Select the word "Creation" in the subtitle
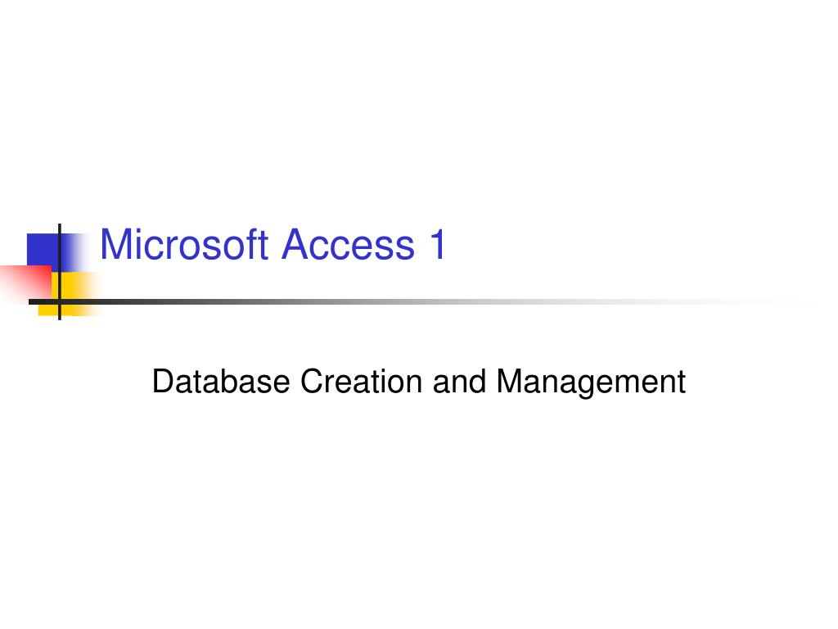 coord(361,382)
